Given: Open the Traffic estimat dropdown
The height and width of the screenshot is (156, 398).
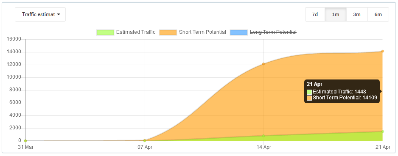Looking at the screenshot, I should [40, 14].
